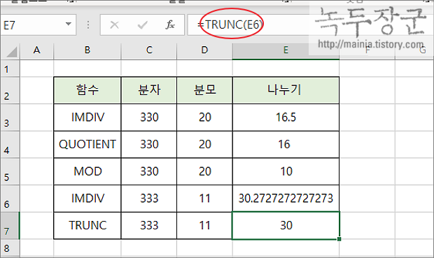Viewport: 434px width, 258px height.
Task: Select row 8 header
Action: point(10,248)
